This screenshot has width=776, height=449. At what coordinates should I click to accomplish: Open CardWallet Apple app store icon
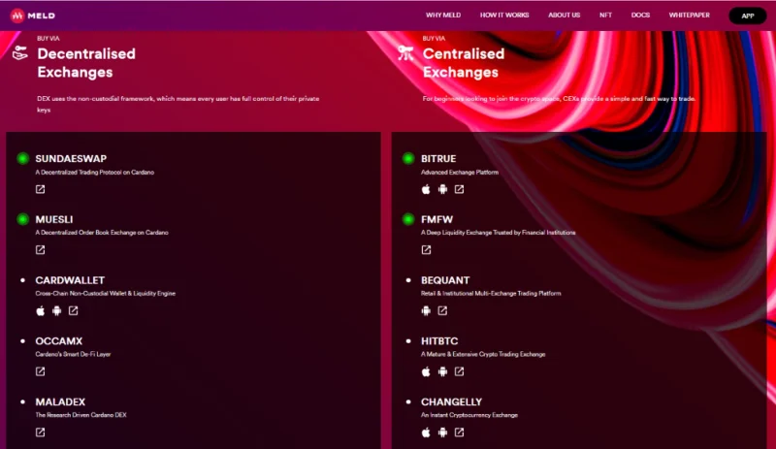pyautogui.click(x=41, y=311)
